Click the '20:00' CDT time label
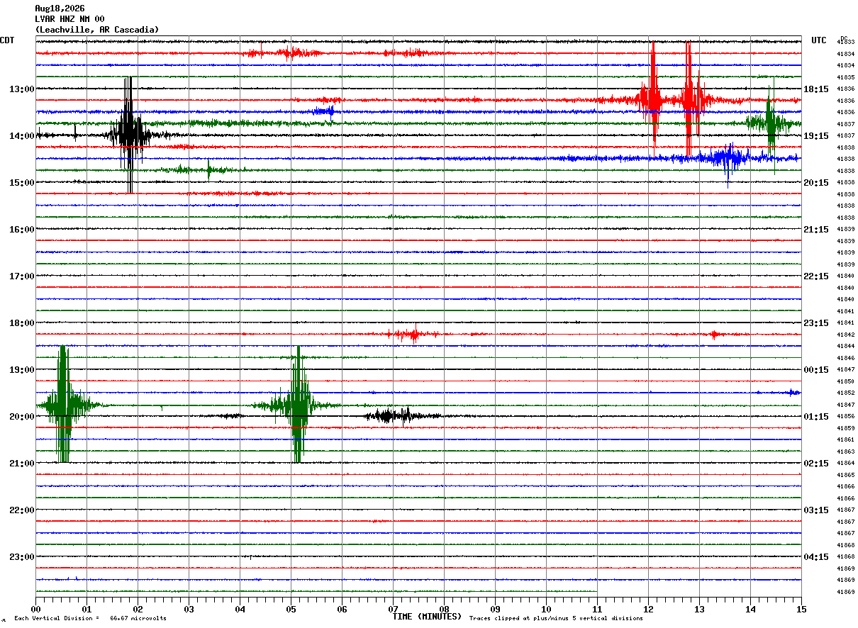Screen dimensions: 858x628 pyautogui.click(x=22, y=417)
